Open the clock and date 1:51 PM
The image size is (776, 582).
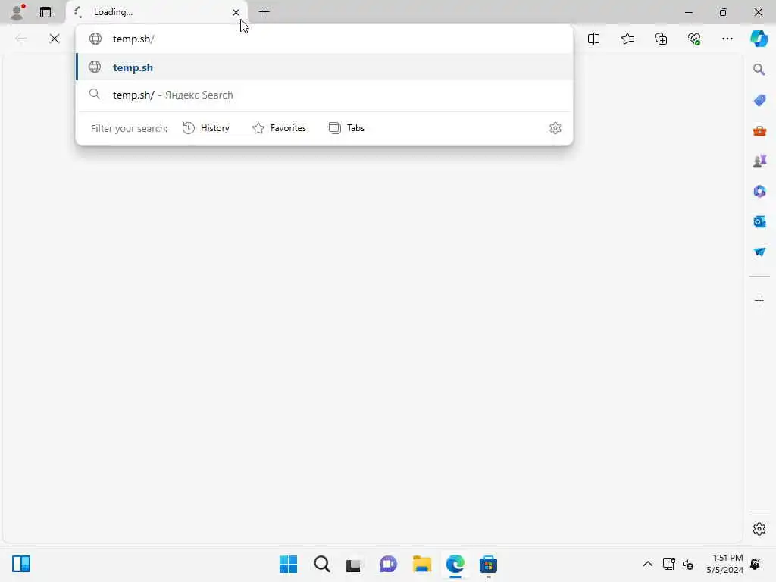[724, 564]
